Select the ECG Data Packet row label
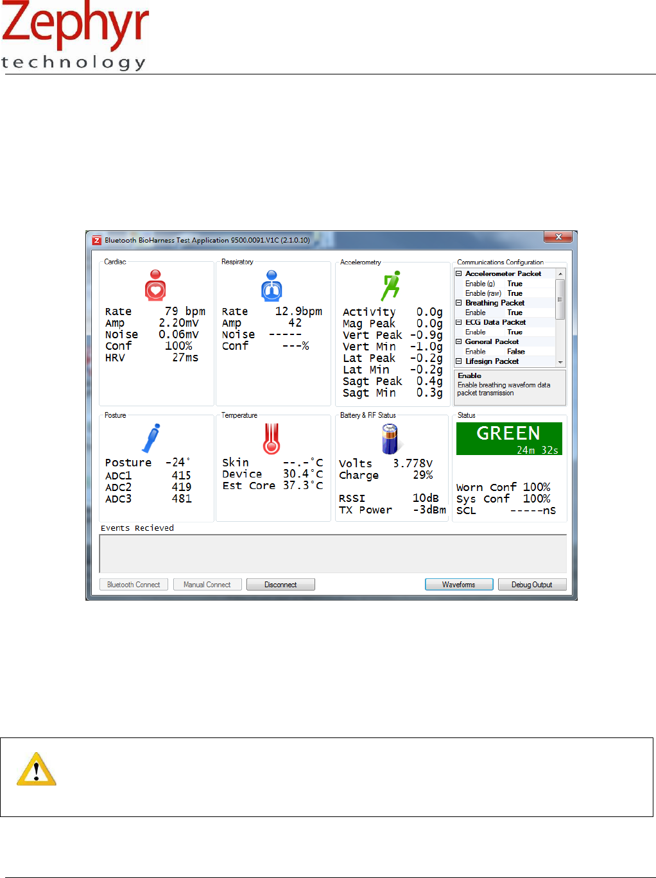656x878 pixels. 496,322
